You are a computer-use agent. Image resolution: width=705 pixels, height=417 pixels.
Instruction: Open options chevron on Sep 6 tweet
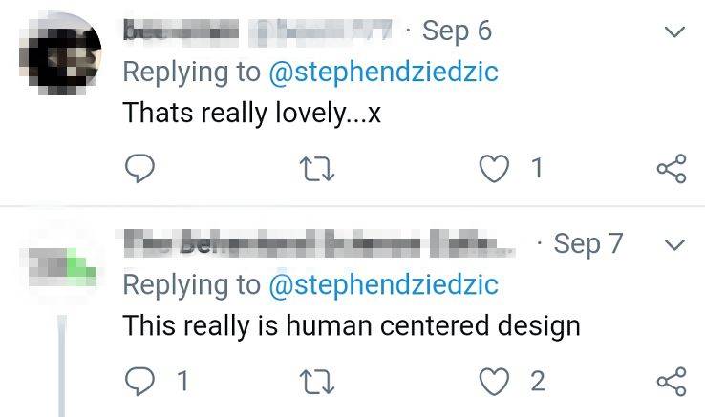pyautogui.click(x=674, y=31)
